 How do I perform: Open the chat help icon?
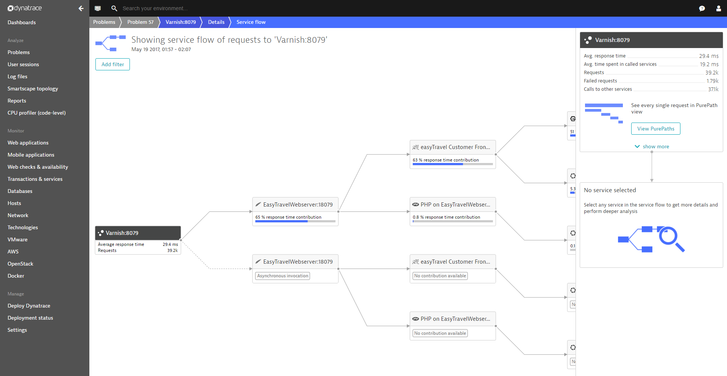coord(702,8)
